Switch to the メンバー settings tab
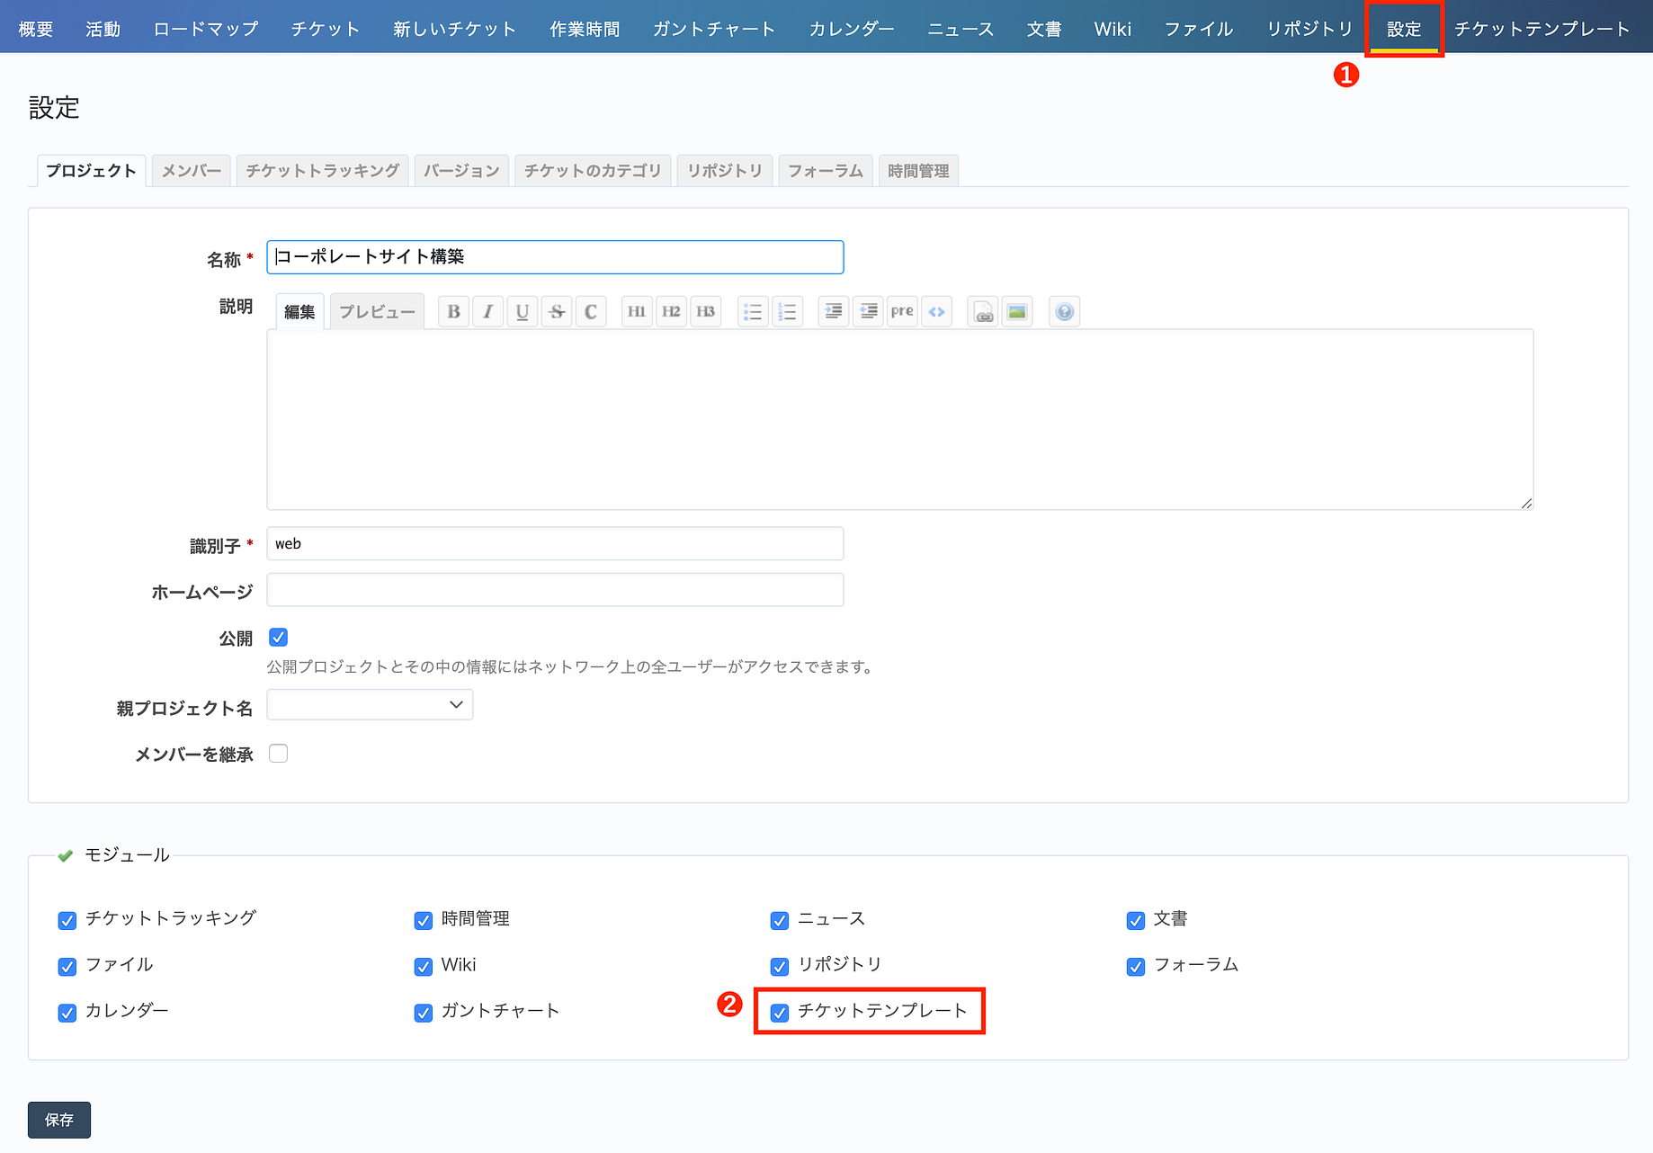Screen dimensions: 1653x1153 (191, 170)
